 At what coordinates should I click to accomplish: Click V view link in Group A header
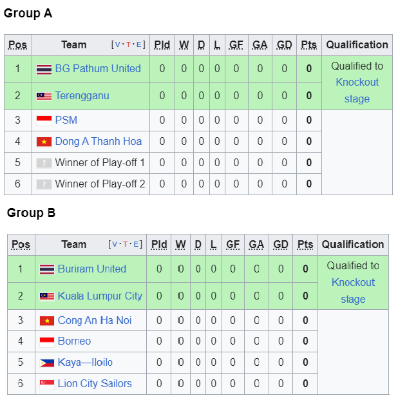(118, 44)
